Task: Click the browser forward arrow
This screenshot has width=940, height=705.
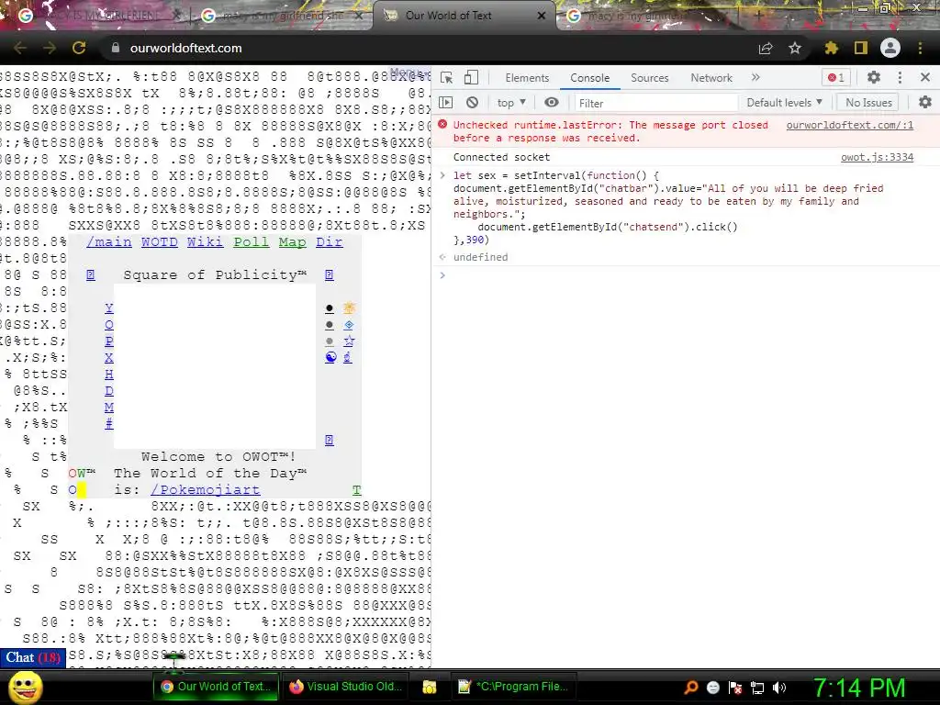Action: 50,48
